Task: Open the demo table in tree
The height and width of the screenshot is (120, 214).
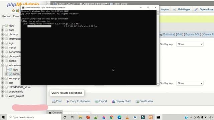Action: [x=16, y=74]
